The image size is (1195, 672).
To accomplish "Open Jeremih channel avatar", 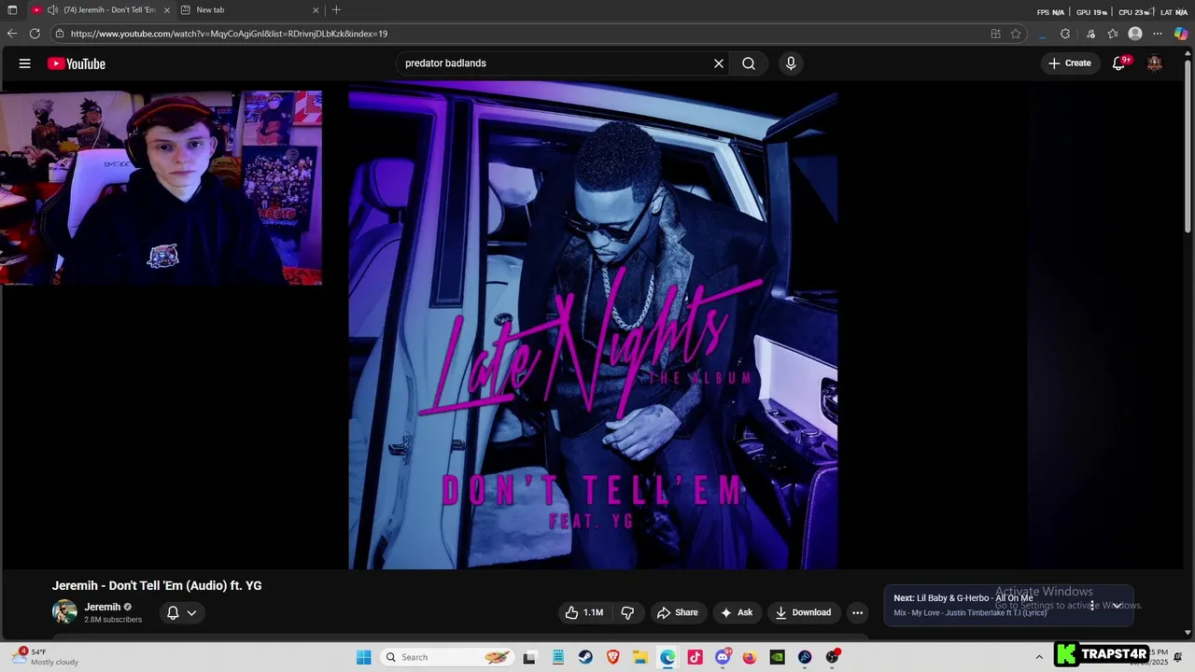I will (64, 612).
